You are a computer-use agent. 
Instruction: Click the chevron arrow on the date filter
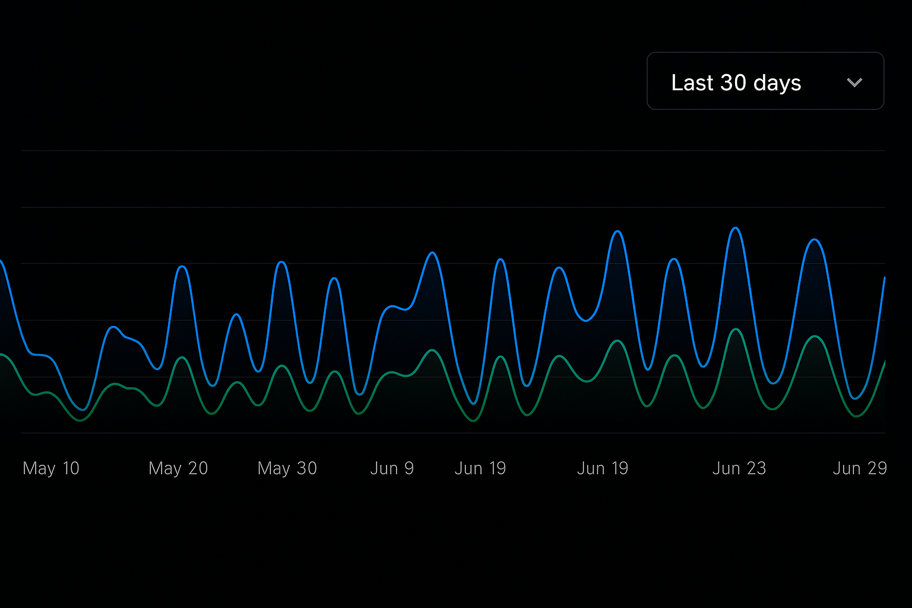pos(855,82)
